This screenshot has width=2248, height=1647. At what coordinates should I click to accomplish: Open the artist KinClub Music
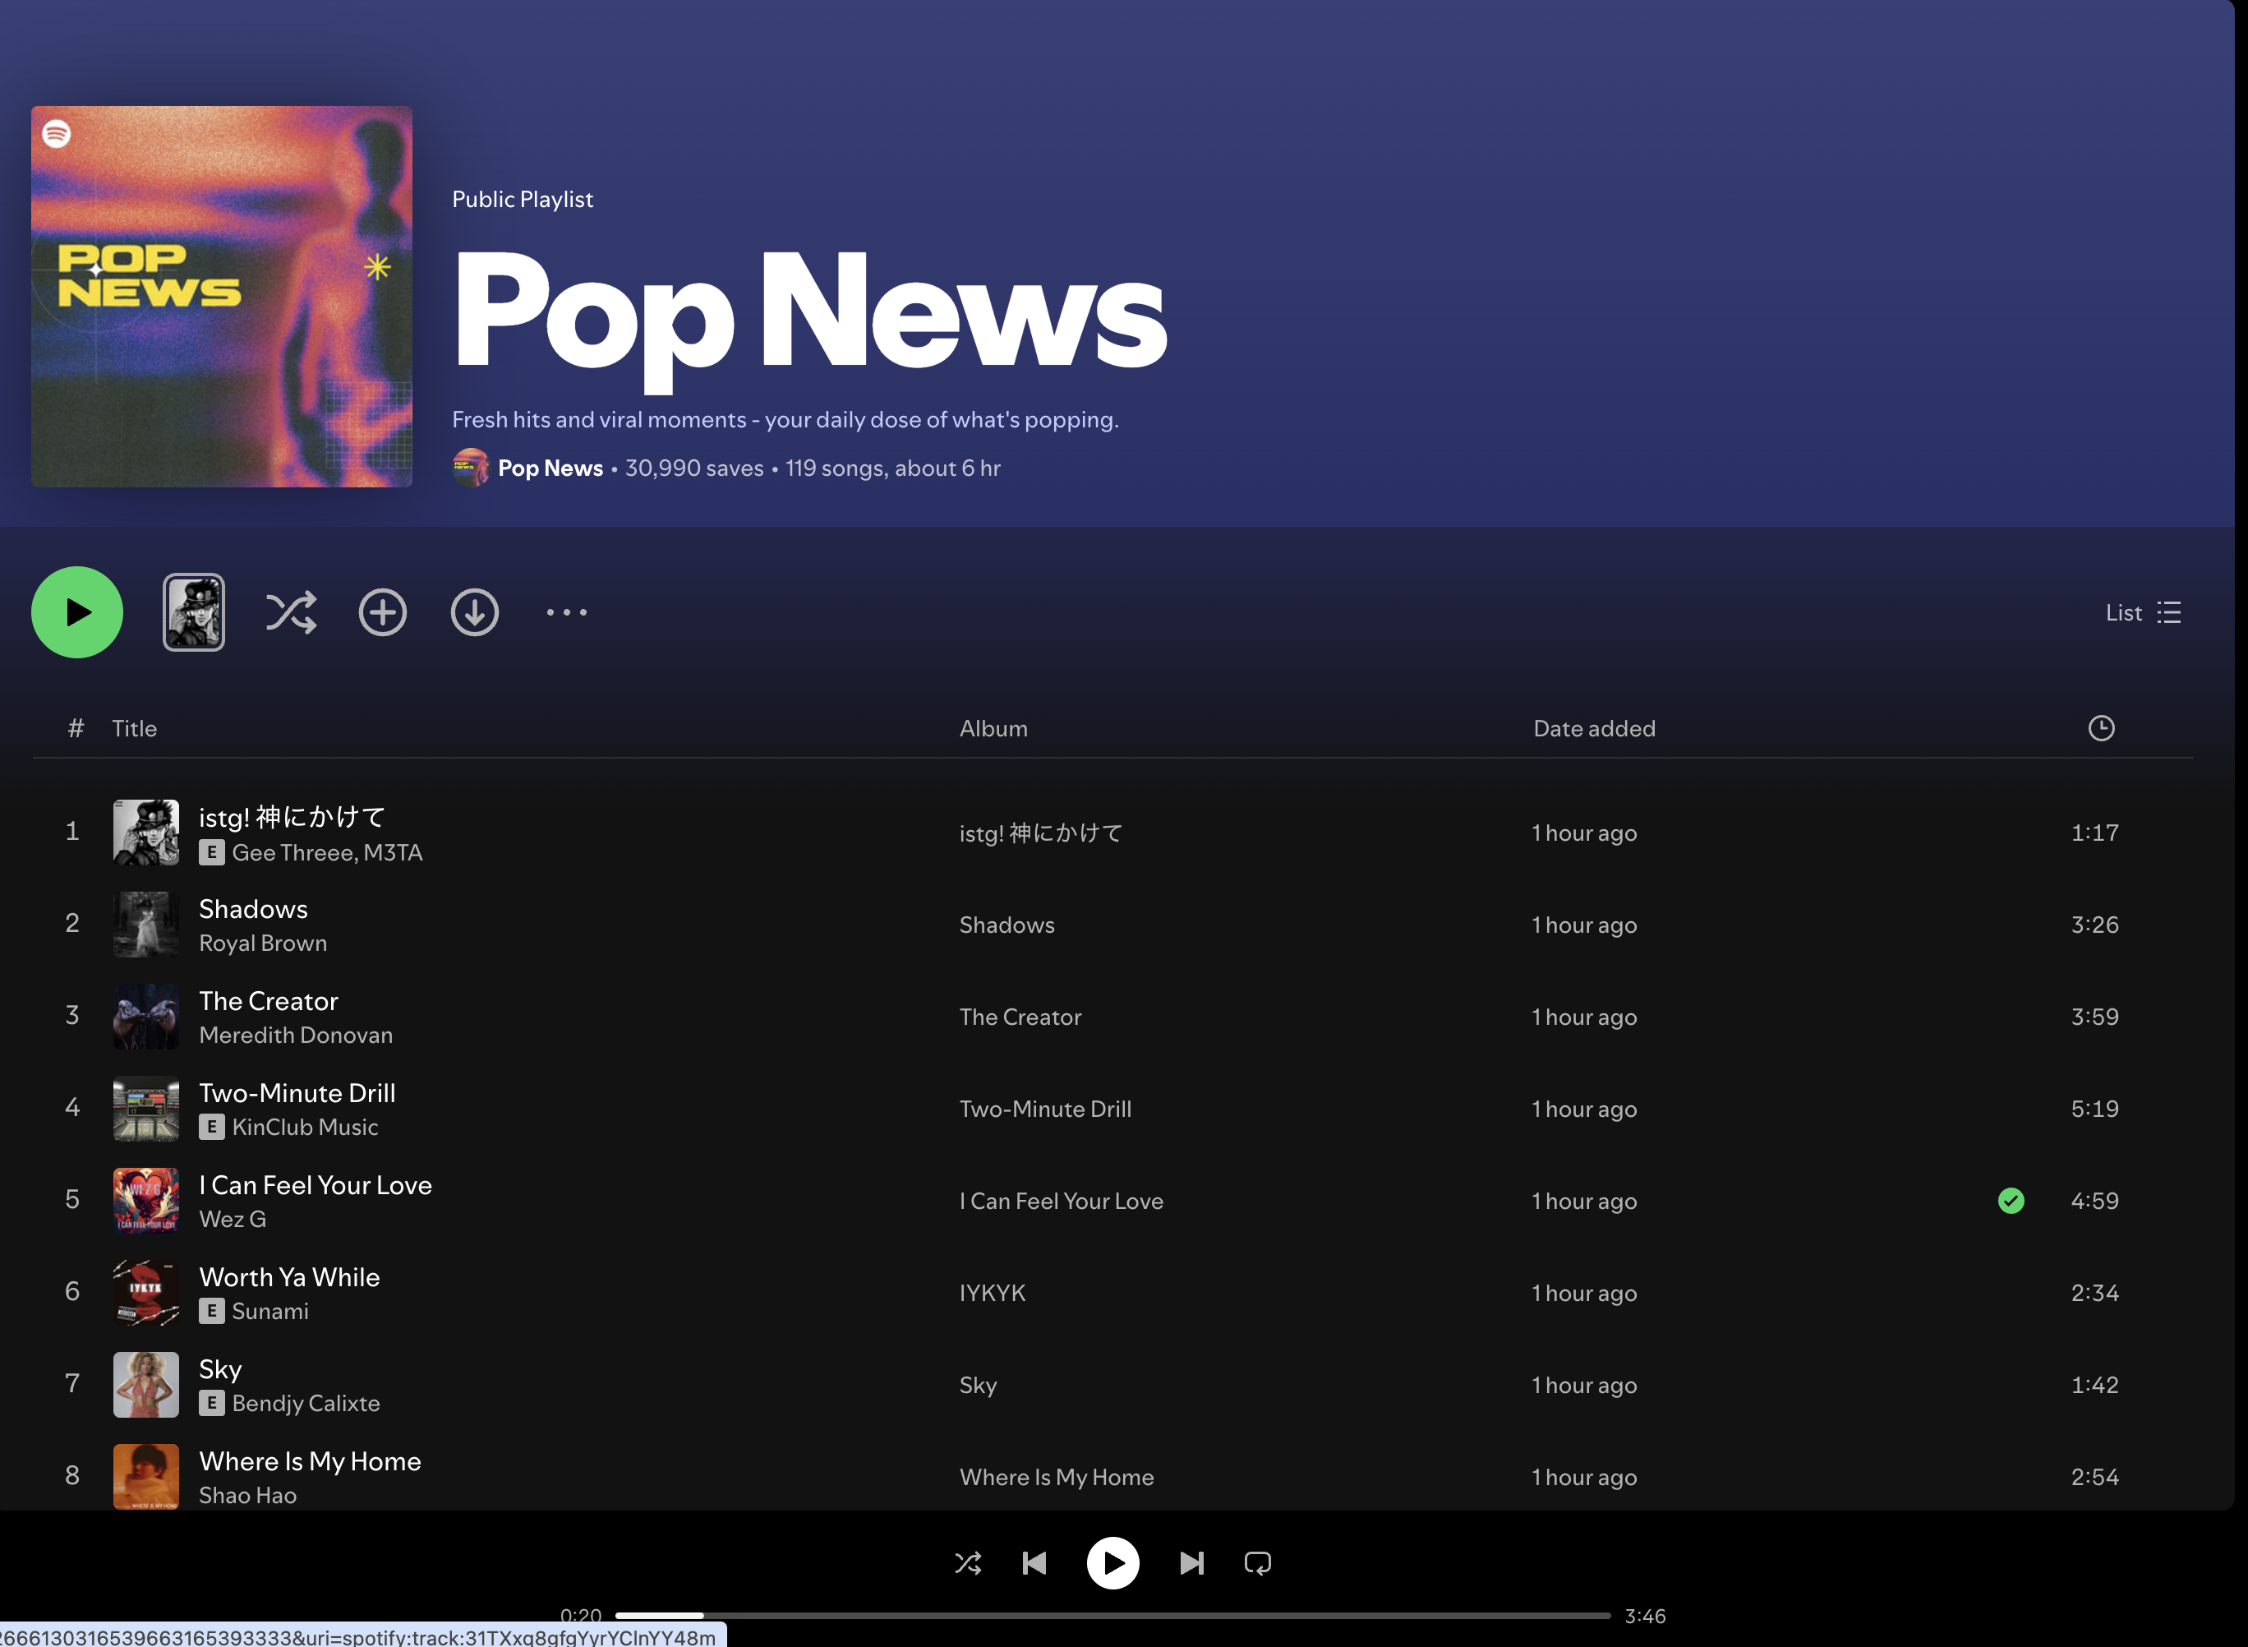[x=305, y=1127]
